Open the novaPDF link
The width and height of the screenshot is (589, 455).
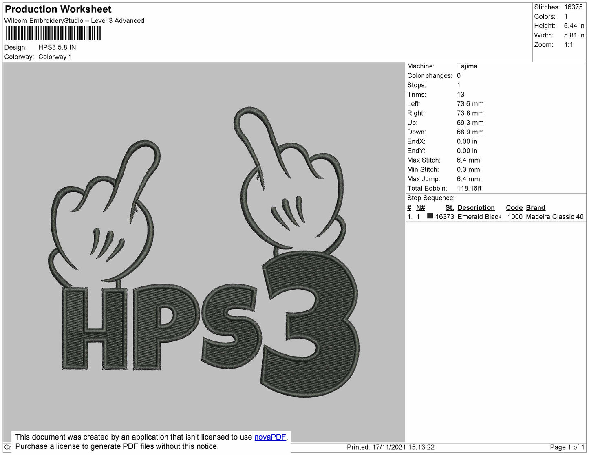(x=271, y=437)
